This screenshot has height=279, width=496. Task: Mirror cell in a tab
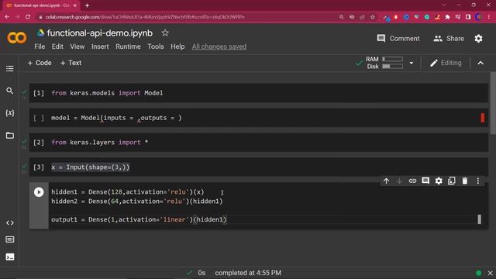click(451, 181)
